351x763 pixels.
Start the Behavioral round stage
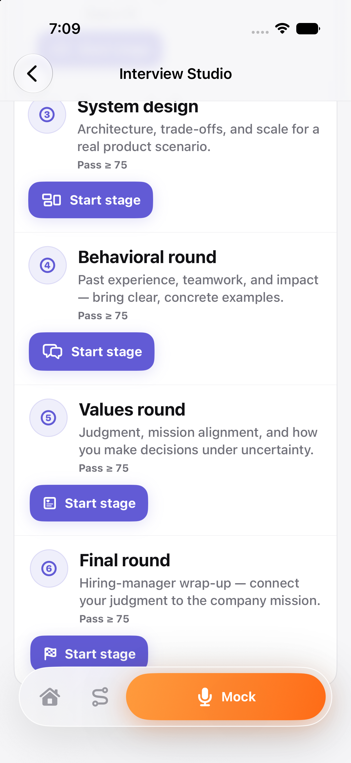91,352
